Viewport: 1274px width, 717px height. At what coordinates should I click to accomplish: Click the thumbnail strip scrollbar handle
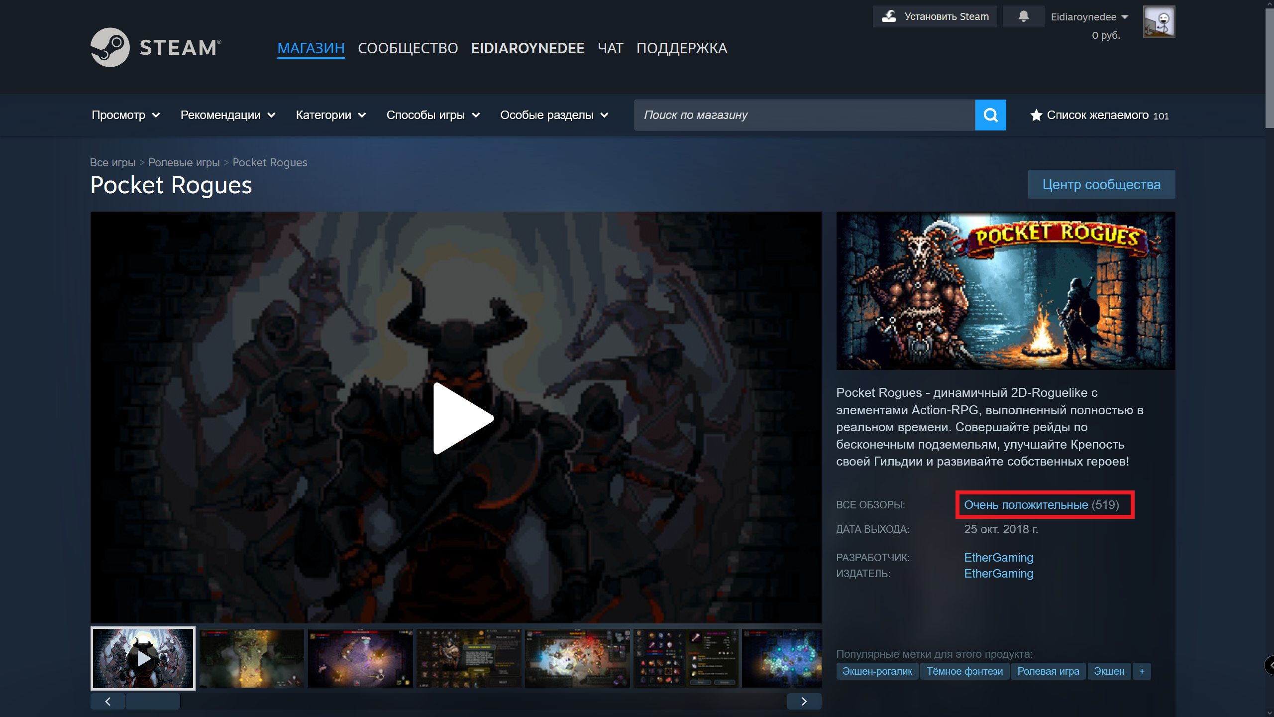(x=152, y=701)
